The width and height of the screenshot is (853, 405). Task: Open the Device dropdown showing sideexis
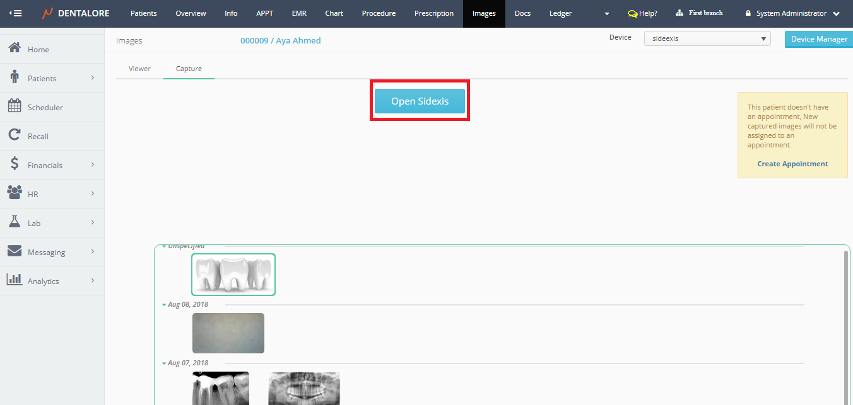(x=707, y=38)
